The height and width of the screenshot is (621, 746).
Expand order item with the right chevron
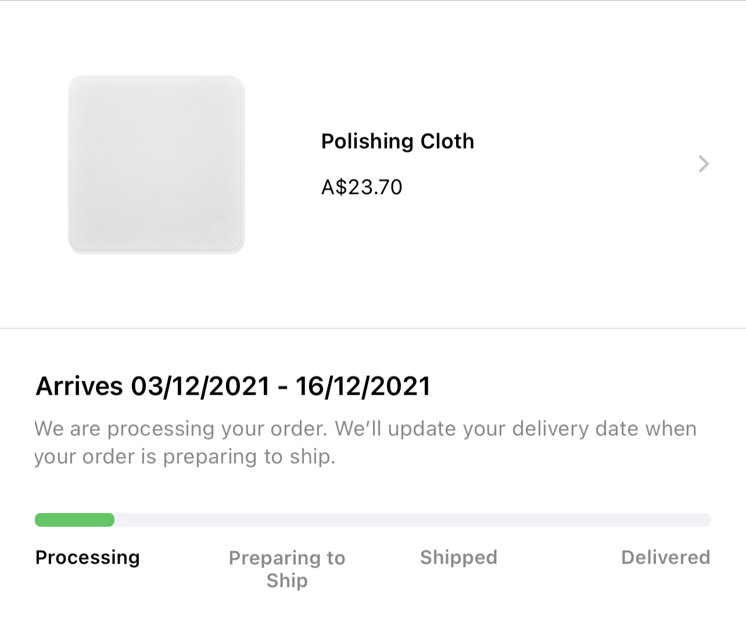703,164
